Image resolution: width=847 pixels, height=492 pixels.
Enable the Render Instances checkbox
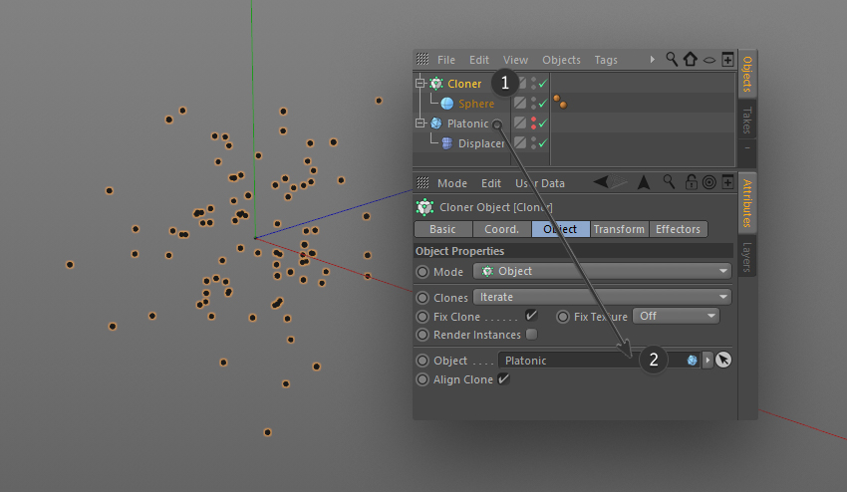[x=531, y=335]
